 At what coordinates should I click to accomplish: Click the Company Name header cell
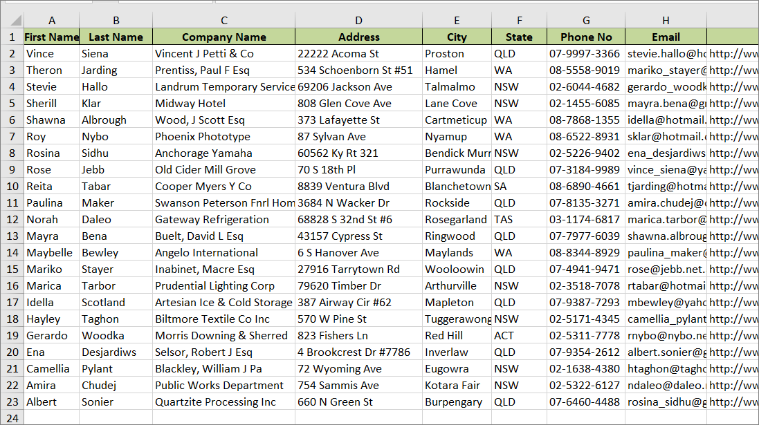click(223, 37)
